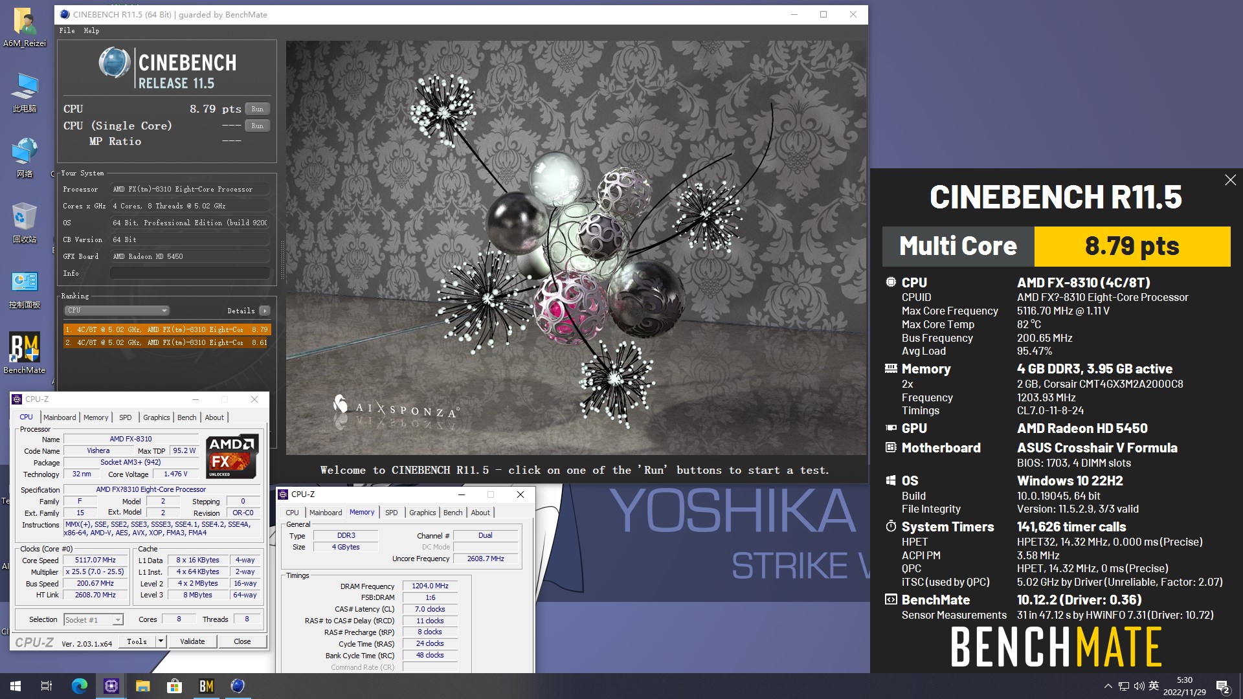Viewport: 1243px width, 699px height.
Task: Open Task View on the taskbar
Action: (47, 686)
